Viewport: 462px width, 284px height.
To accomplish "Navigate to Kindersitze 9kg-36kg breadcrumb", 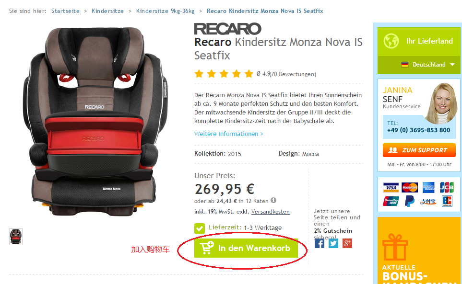I will tap(166, 11).
